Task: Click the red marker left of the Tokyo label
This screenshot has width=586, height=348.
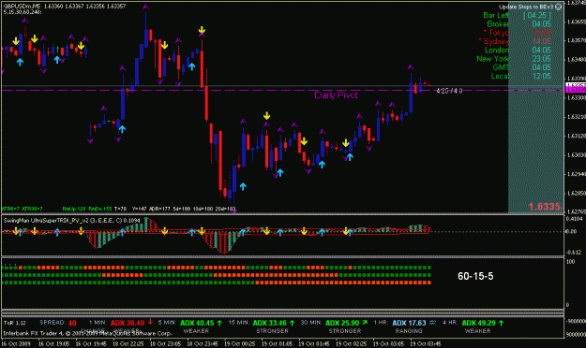Action: (485, 31)
